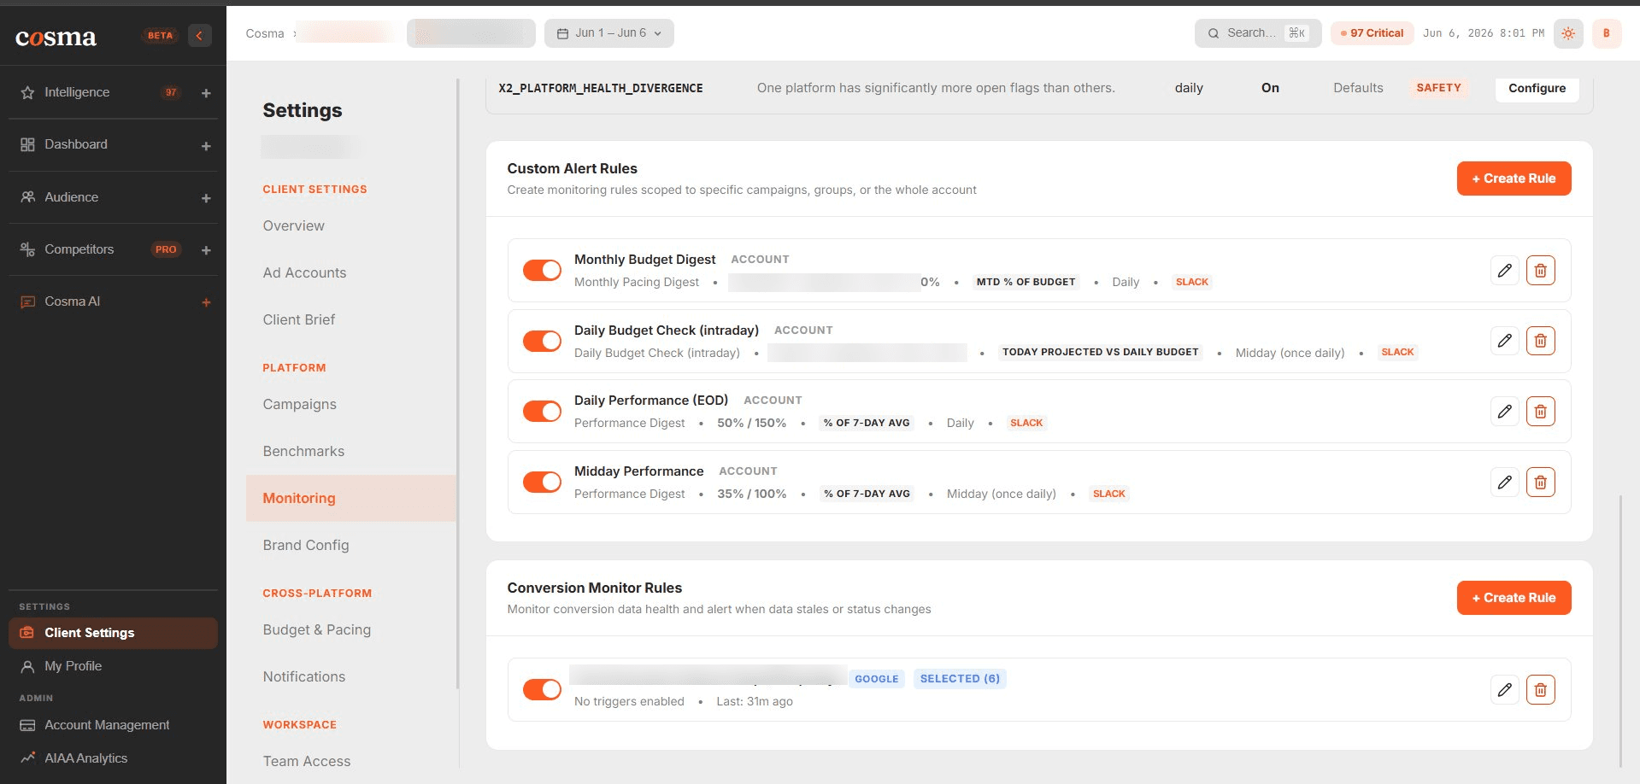Open the Notifications settings page
This screenshot has width=1640, height=784.
click(x=304, y=676)
